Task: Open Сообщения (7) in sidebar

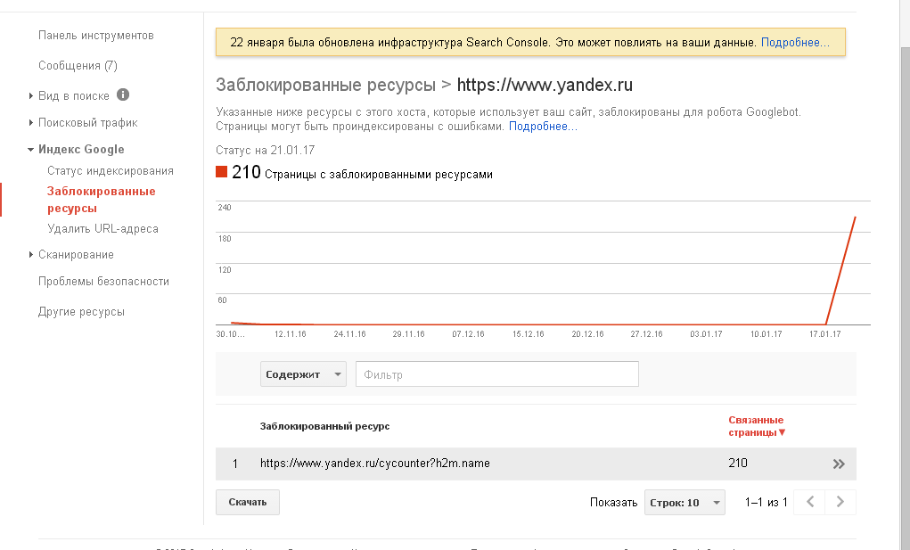Action: (78, 66)
